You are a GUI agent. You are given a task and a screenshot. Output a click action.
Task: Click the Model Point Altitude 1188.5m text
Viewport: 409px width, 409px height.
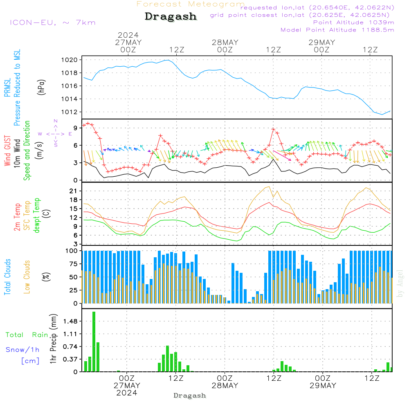point(337,30)
